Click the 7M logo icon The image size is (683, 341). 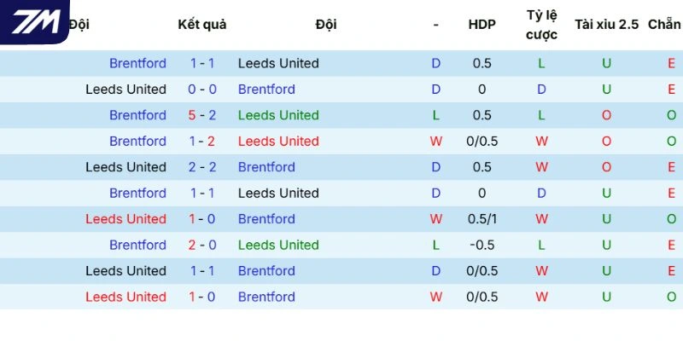tap(36, 21)
